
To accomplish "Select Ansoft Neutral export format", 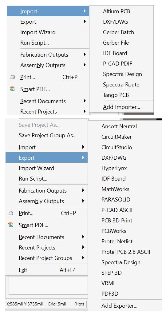I will [119, 126].
